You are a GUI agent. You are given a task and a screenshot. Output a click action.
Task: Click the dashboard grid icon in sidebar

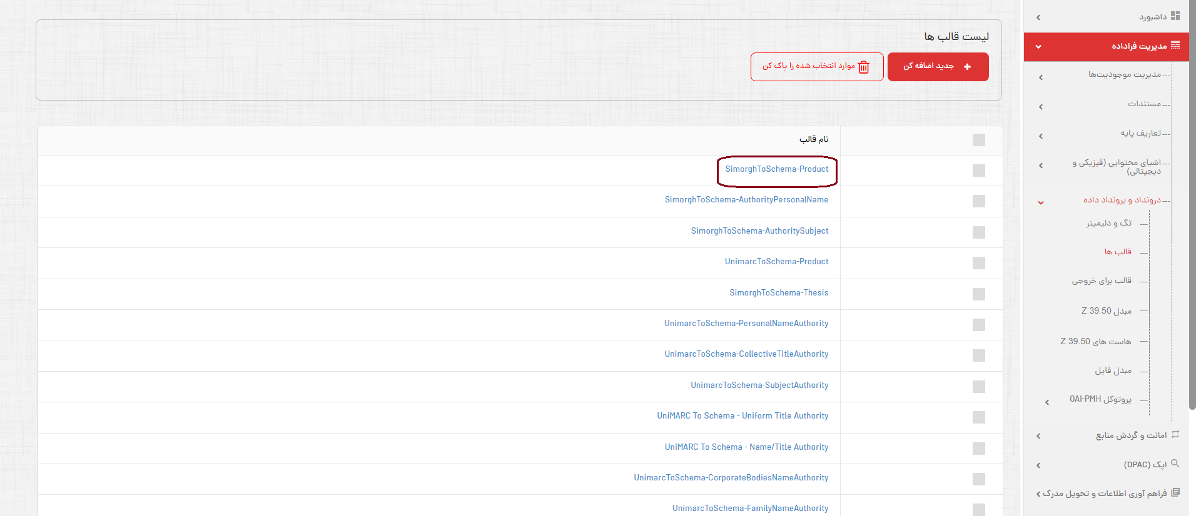pyautogui.click(x=1175, y=16)
